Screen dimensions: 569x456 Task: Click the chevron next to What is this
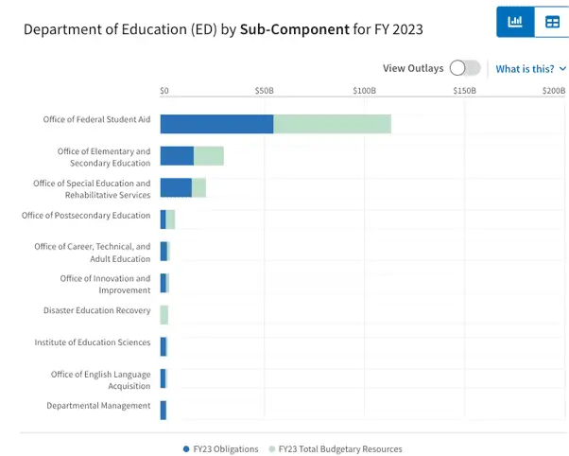[x=562, y=69]
